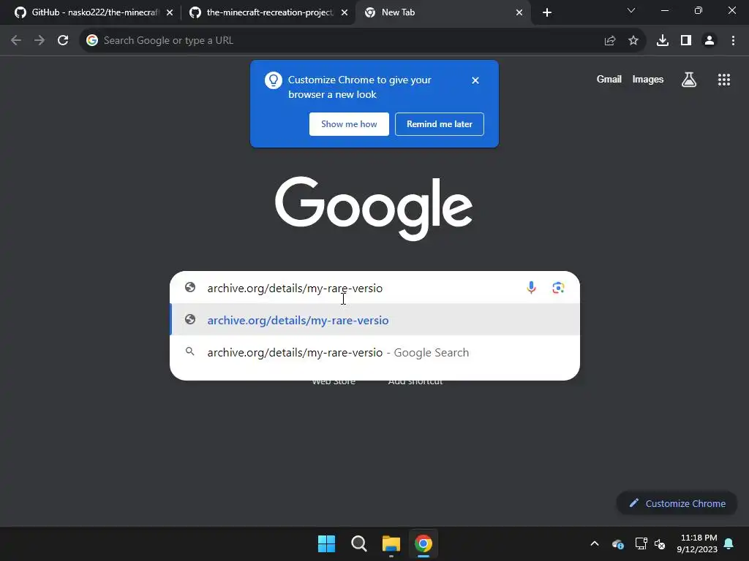Viewport: 749px width, 561px height.
Task: Search by image with Google Lens icon
Action: pyautogui.click(x=558, y=288)
